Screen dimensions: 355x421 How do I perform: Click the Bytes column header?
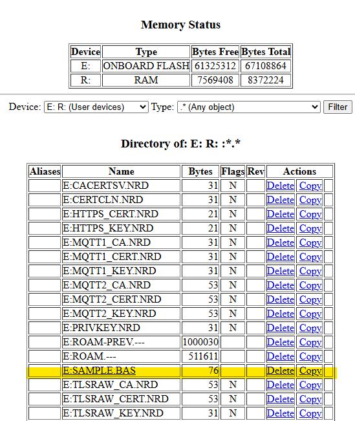(x=200, y=171)
